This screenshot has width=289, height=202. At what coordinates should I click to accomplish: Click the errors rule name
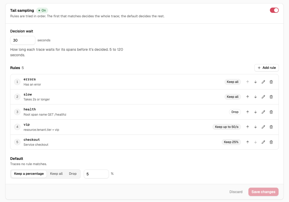30,79
